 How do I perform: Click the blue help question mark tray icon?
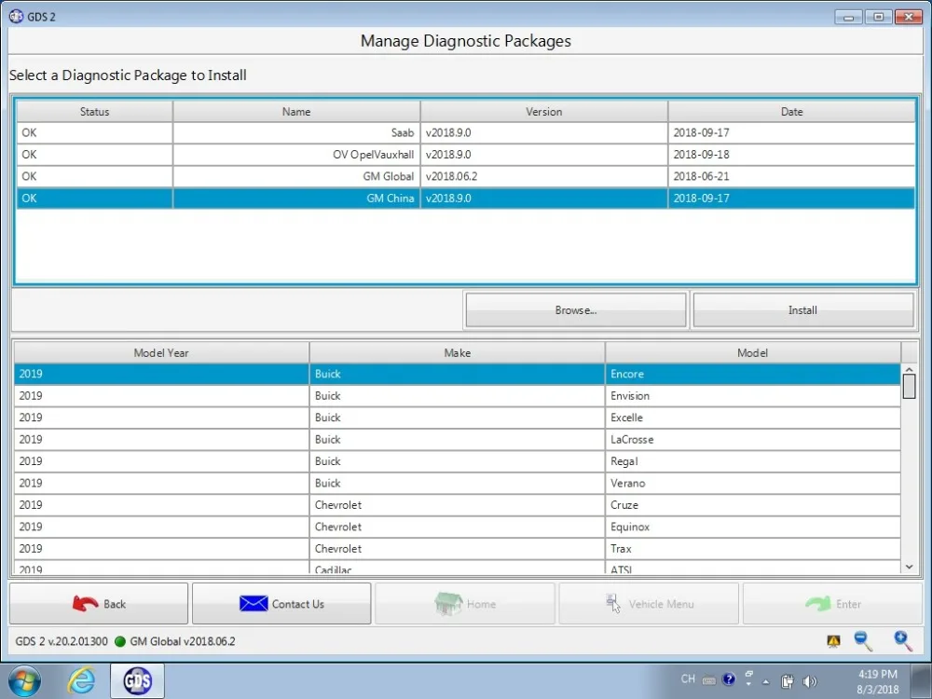(729, 678)
